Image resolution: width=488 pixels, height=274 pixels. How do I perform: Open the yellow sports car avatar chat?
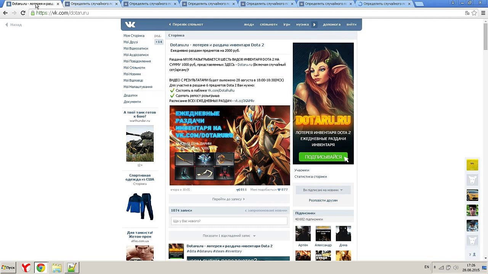pos(472,195)
